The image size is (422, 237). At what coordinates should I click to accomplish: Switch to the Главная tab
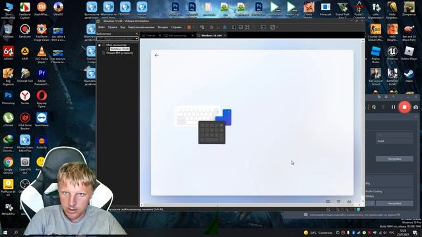pos(151,36)
